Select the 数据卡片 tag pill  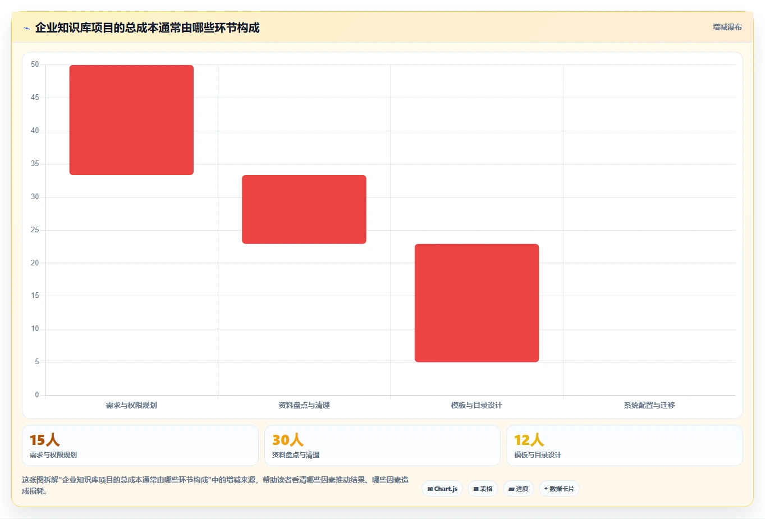(x=559, y=489)
